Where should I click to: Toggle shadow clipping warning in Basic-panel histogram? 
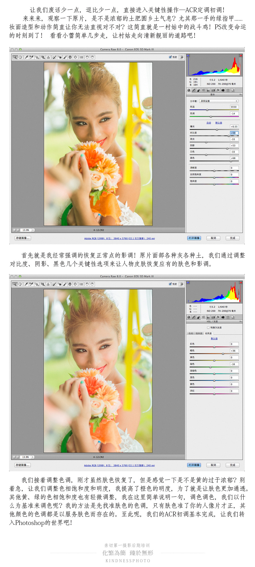[x=188, y=56]
